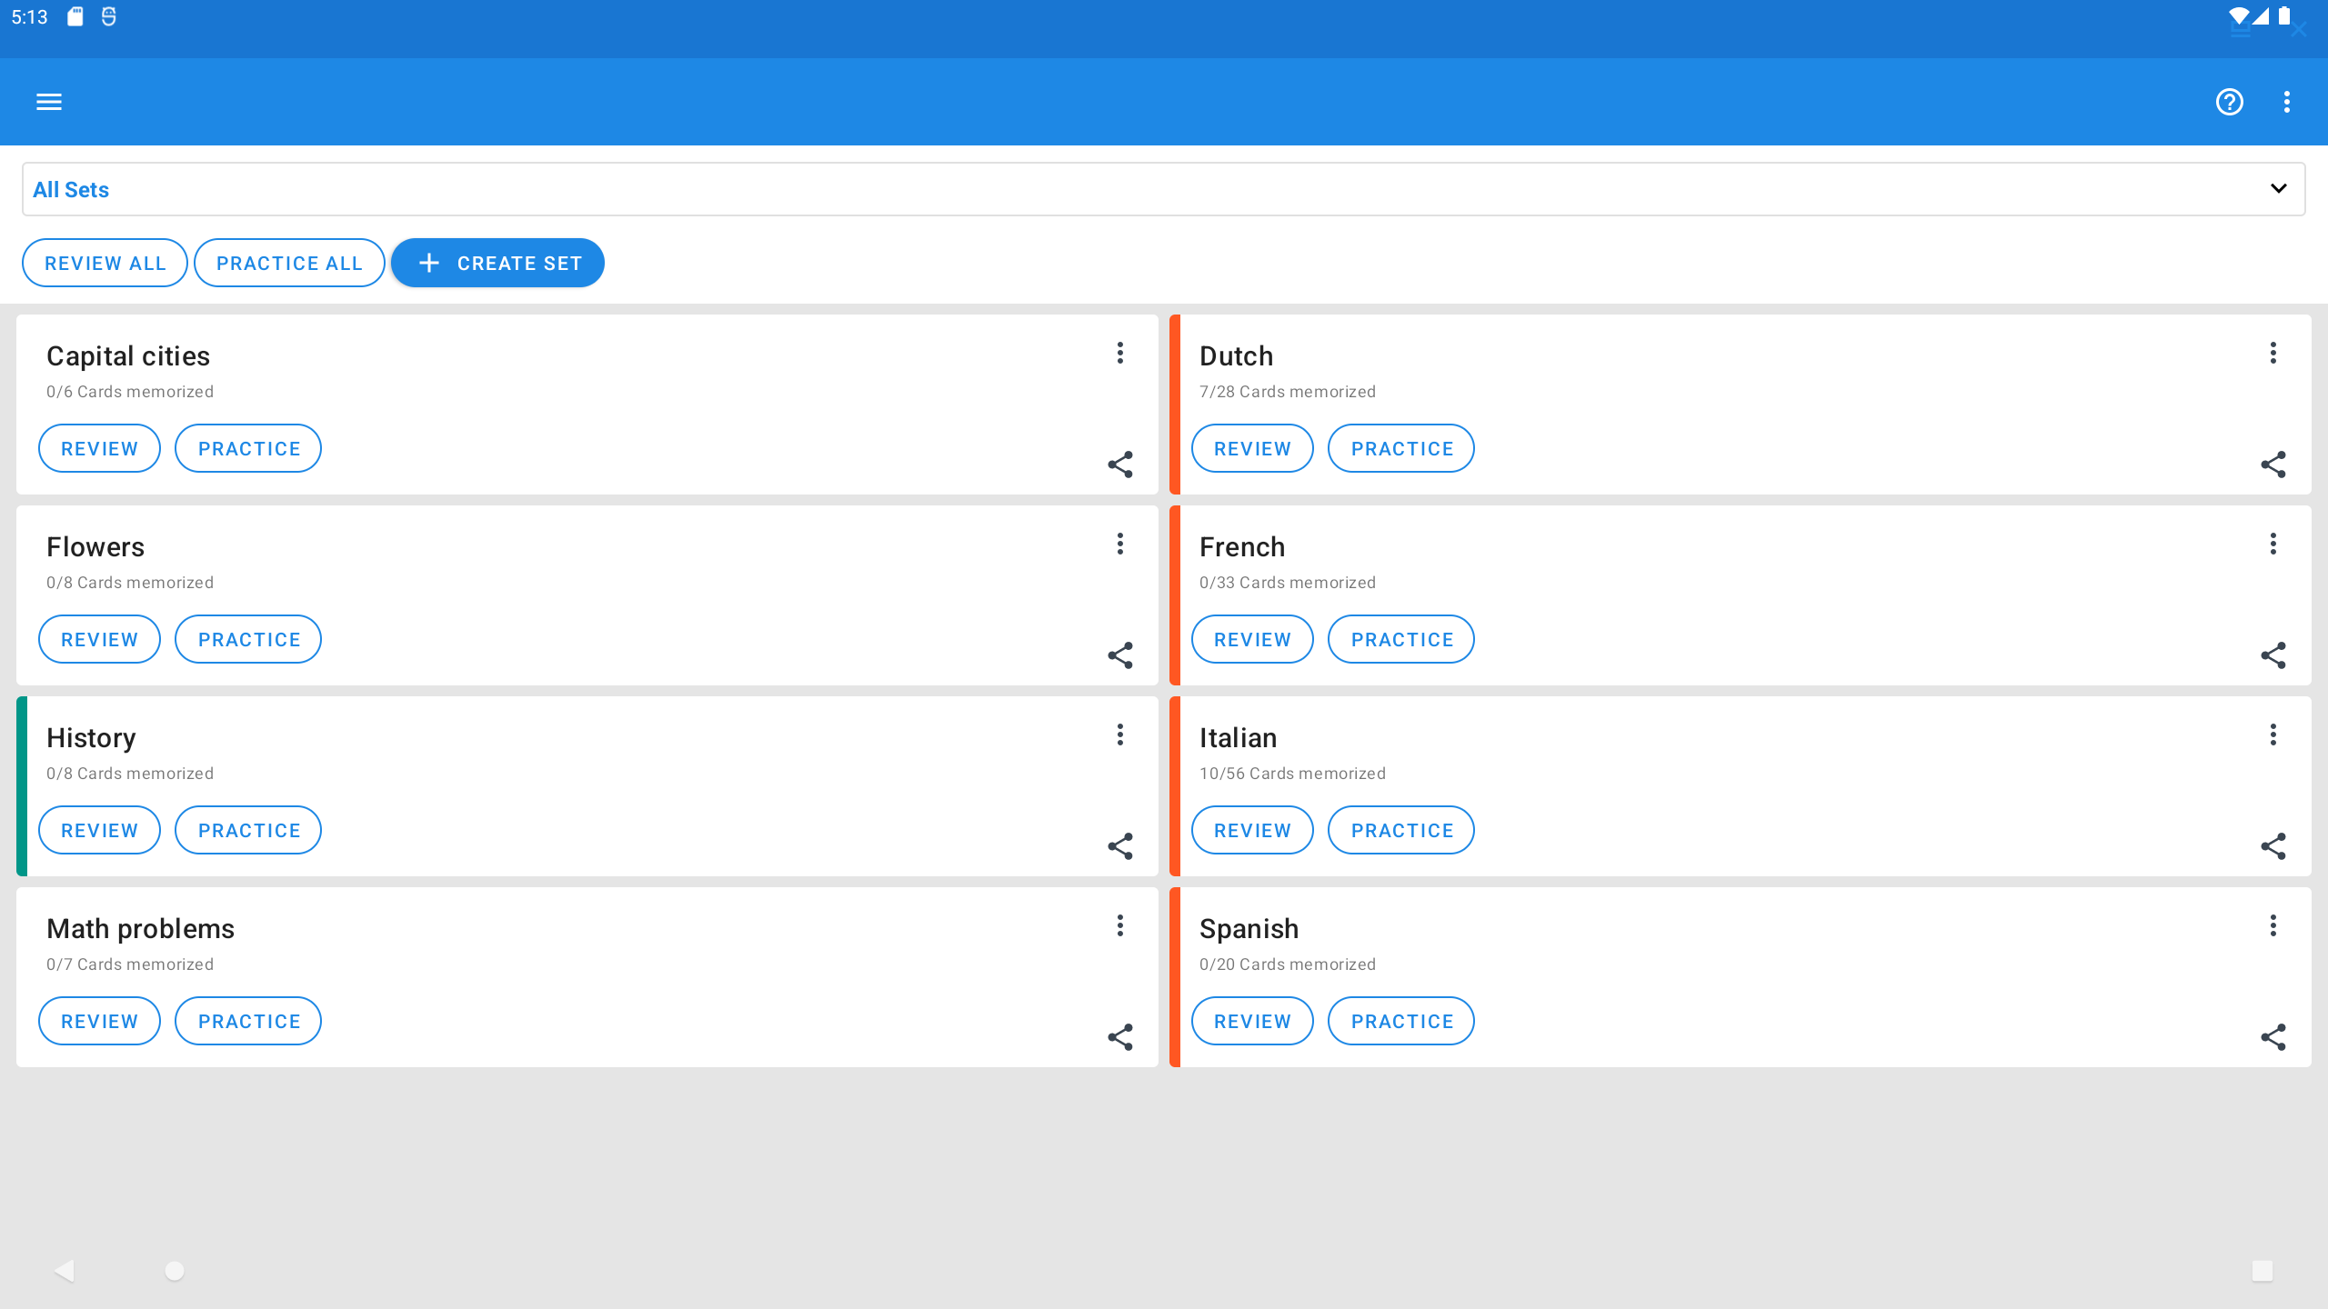Share the Dutch set
The image size is (2328, 1309).
click(x=2273, y=465)
